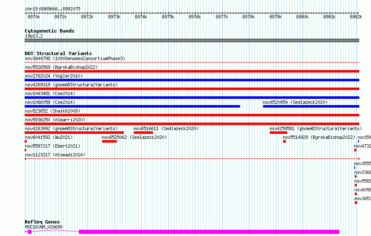
Task: Click the MUC16|NM_024690 gene label
Action: point(44,227)
